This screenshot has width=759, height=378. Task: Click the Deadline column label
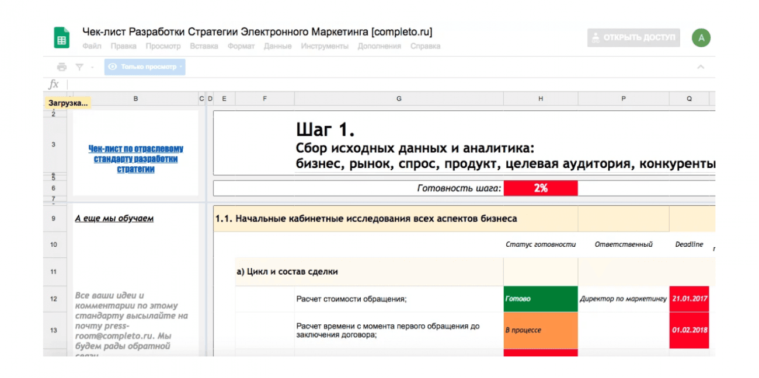(689, 244)
